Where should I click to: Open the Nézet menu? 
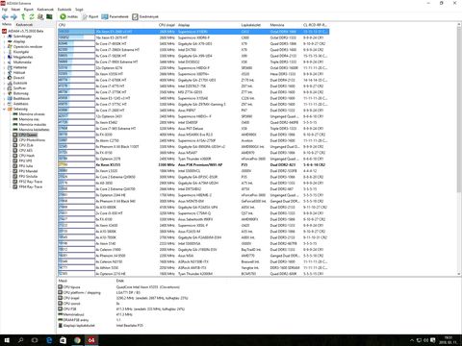pos(15,10)
